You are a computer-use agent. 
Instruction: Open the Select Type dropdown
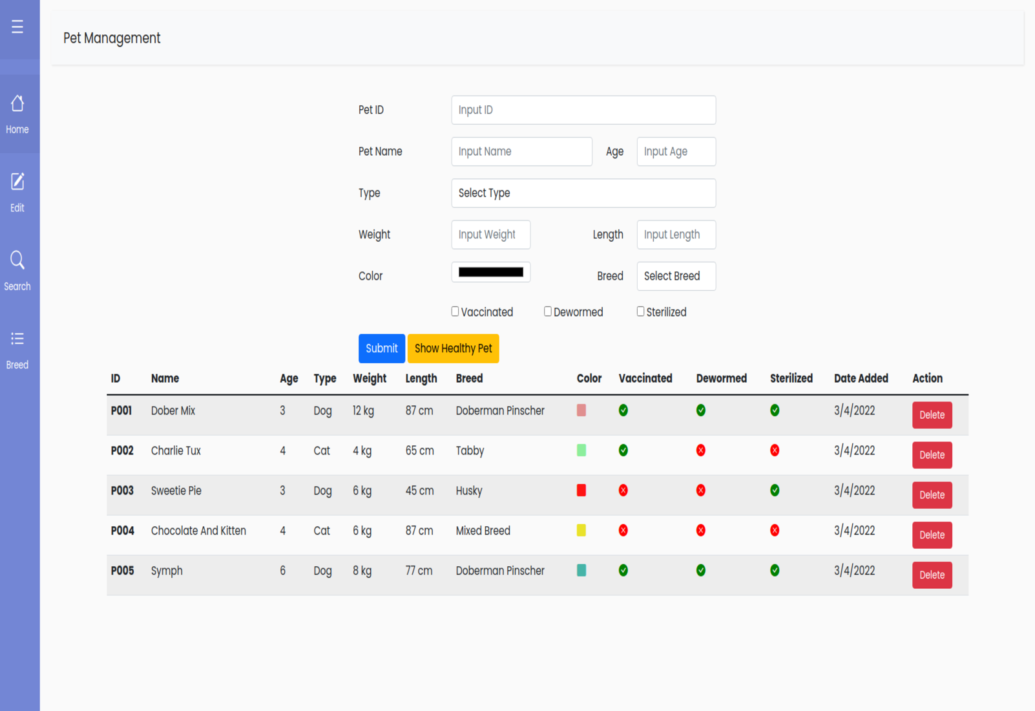tap(583, 193)
